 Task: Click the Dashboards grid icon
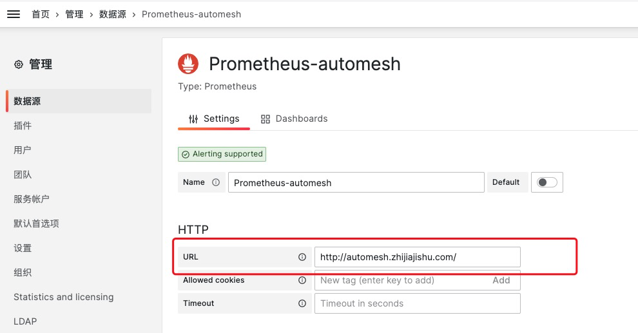click(x=266, y=119)
